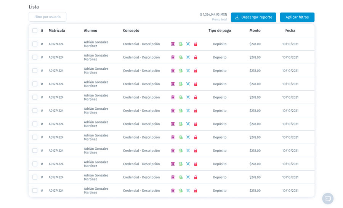Check the second row's checkbox
Screen dimensions: 343x208
point(35,57)
